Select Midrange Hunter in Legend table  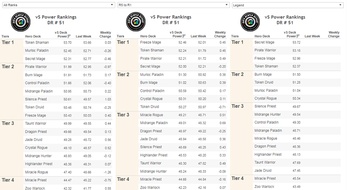268,115
